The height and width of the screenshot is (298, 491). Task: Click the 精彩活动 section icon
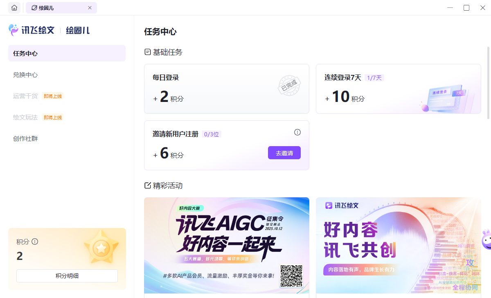[148, 185]
